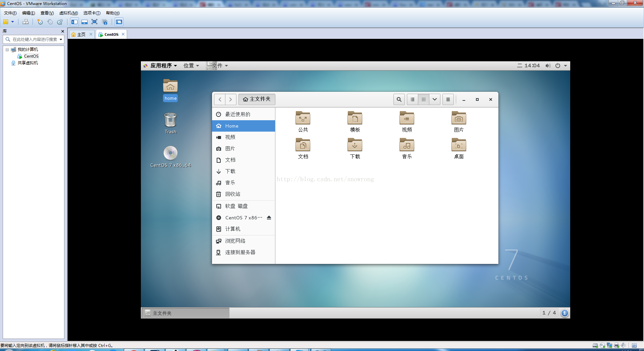Select the CentOS 7 x86_64 disc desktop icon
Image resolution: width=644 pixels, height=351 pixels.
pyautogui.click(x=170, y=156)
